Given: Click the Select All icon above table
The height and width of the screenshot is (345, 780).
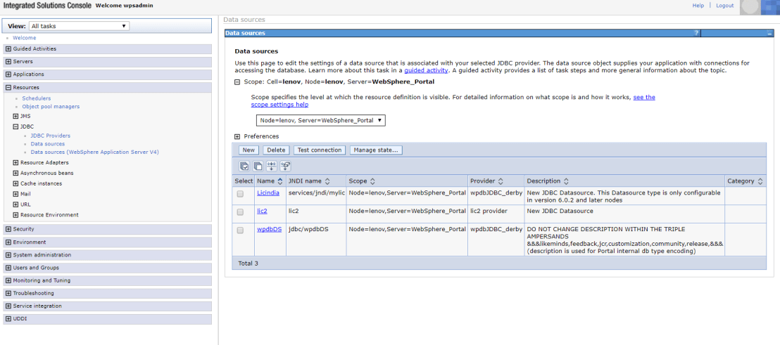Looking at the screenshot, I should pyautogui.click(x=244, y=166).
